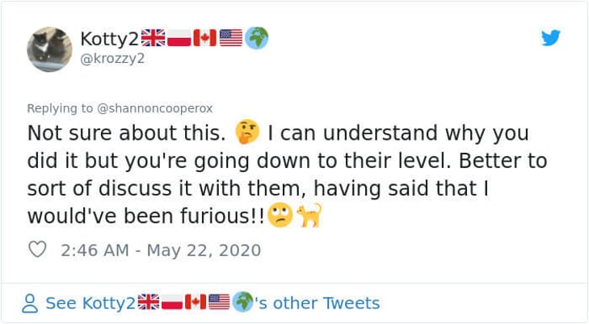Click the globe emoji in header name
The image size is (589, 324).
257,38
